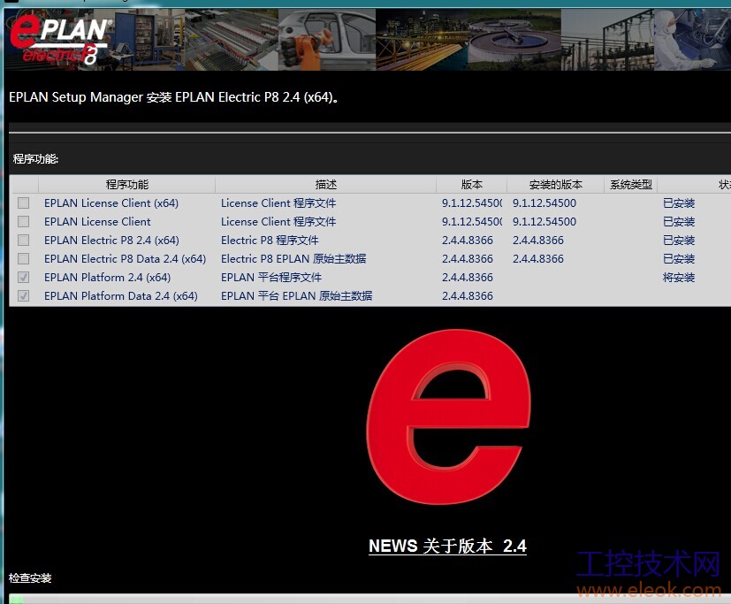This screenshot has width=731, height=604.
Task: Toggle the 32-bit EPLAN License Client checkbox
Action: 23,222
